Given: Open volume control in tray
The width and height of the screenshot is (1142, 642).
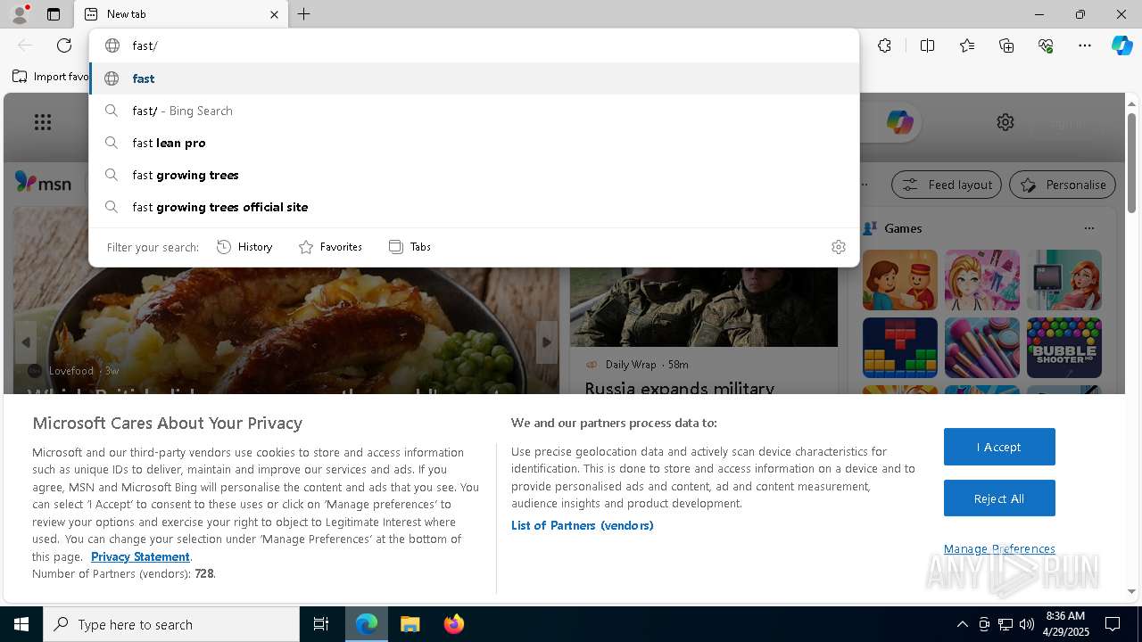Looking at the screenshot, I should 1026,624.
